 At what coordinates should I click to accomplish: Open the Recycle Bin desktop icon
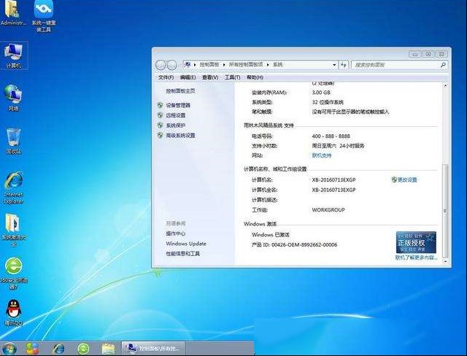click(x=13, y=141)
